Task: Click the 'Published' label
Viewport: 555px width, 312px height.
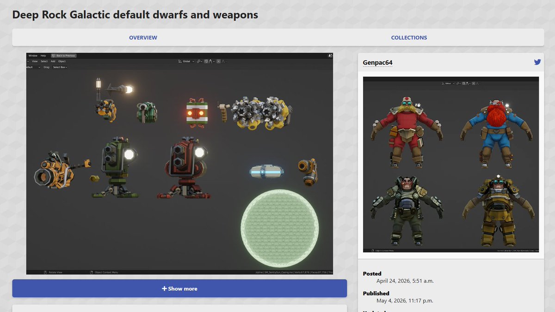Action: 376,293
